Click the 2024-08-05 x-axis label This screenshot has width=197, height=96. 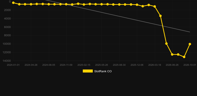click(x=49, y=65)
